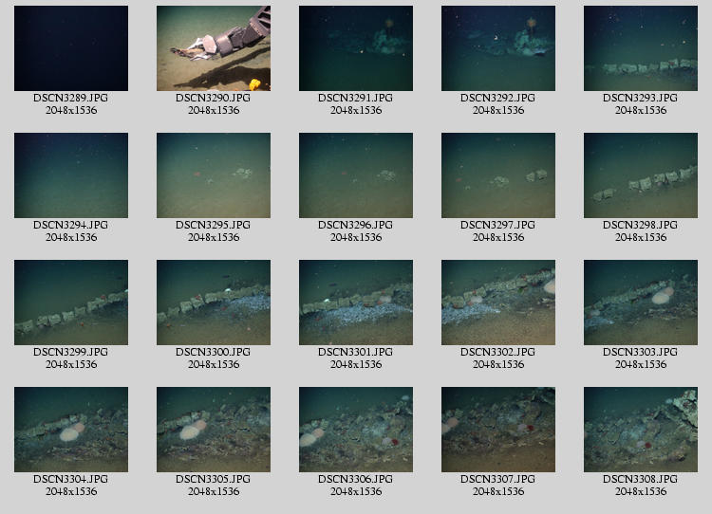This screenshot has width=712, height=514.
Task: View the DSCN3308.JPG thumbnail
Action: pos(641,430)
